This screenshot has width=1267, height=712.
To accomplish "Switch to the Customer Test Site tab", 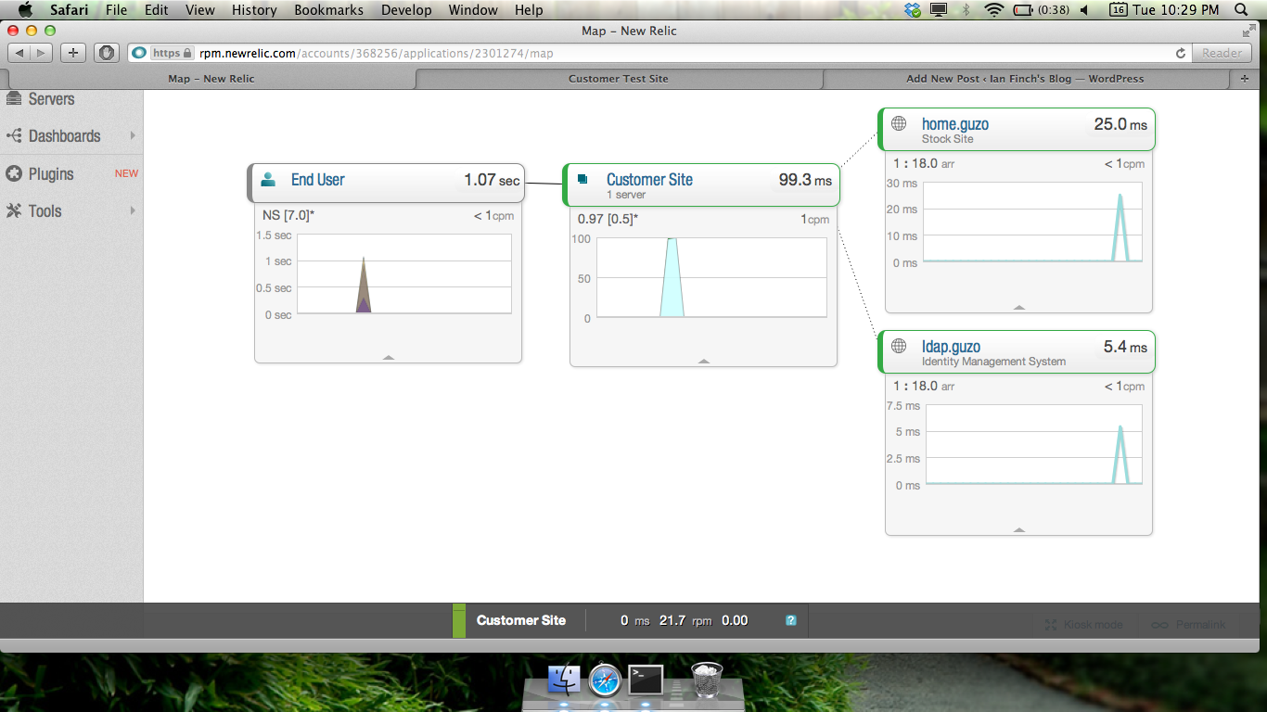I will (x=618, y=79).
